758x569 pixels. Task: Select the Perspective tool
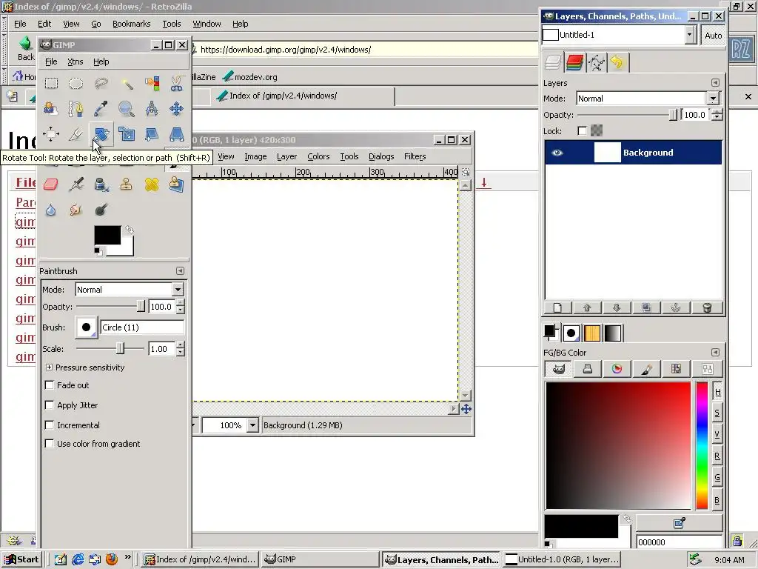pyautogui.click(x=176, y=134)
